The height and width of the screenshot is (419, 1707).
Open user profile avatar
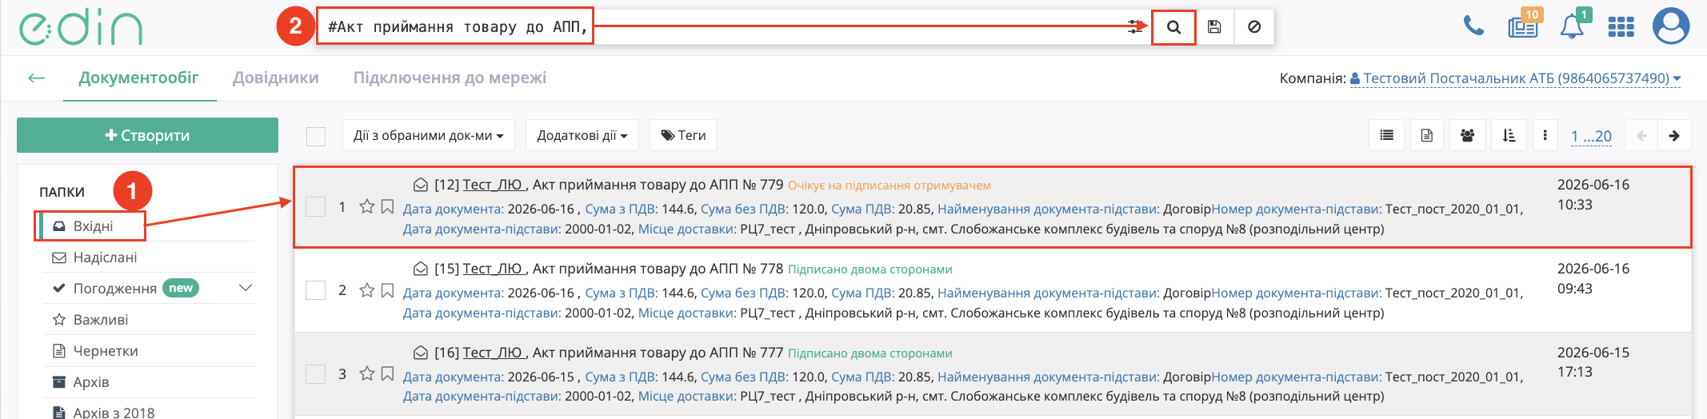point(1671,26)
